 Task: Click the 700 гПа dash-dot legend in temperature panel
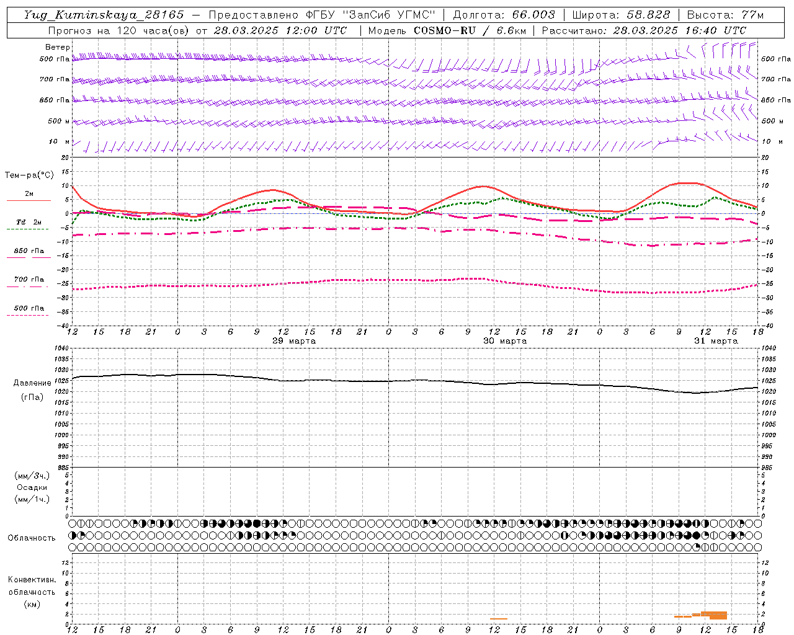[29, 280]
